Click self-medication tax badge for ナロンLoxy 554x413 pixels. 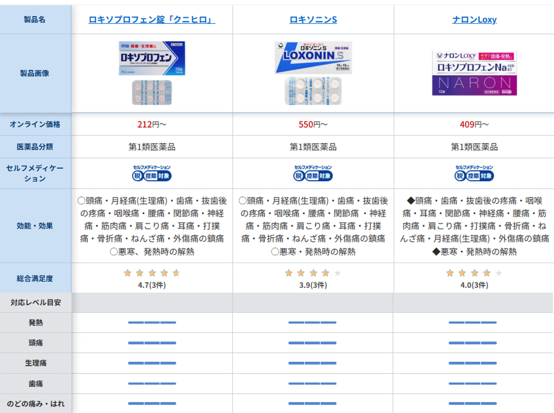click(x=474, y=173)
